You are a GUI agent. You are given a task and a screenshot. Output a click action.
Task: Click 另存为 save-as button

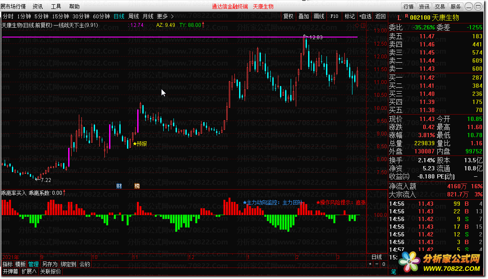(50, 265)
